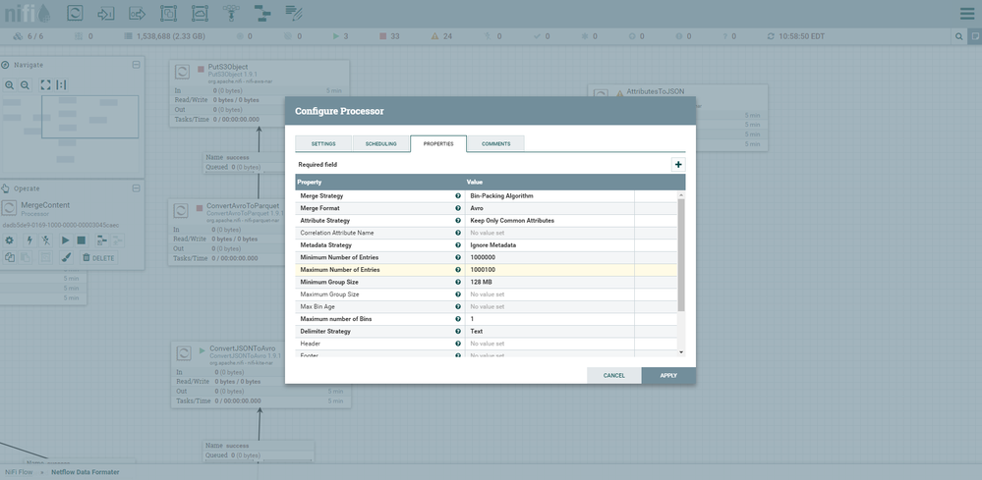Click the search magnifier icon
982x480 pixels.
tap(959, 36)
